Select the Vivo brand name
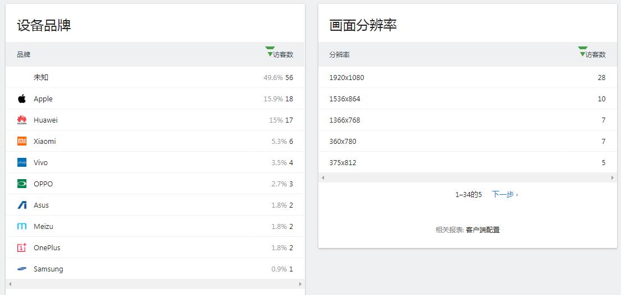 tap(41, 163)
